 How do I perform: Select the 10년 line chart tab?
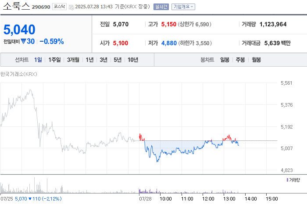coord(133,60)
